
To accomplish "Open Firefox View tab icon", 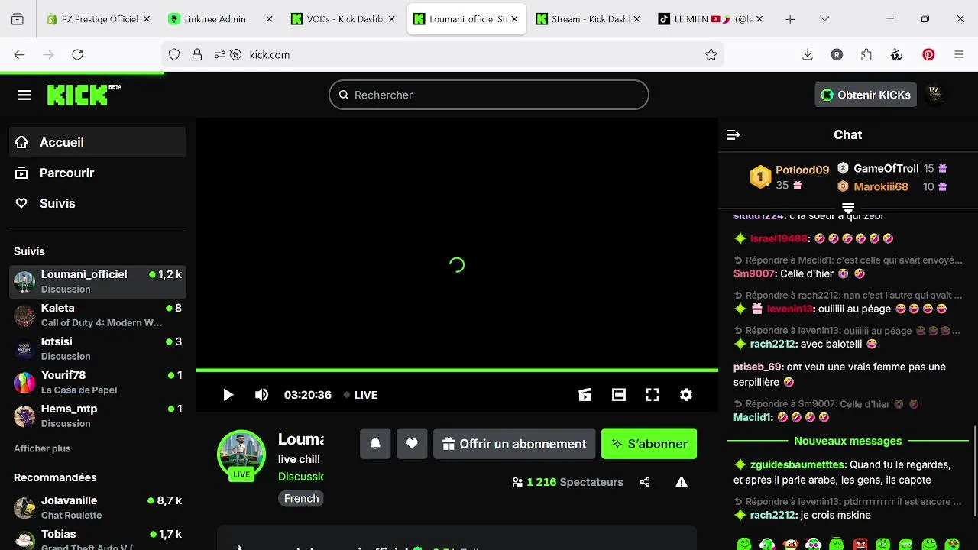I will (x=18, y=19).
